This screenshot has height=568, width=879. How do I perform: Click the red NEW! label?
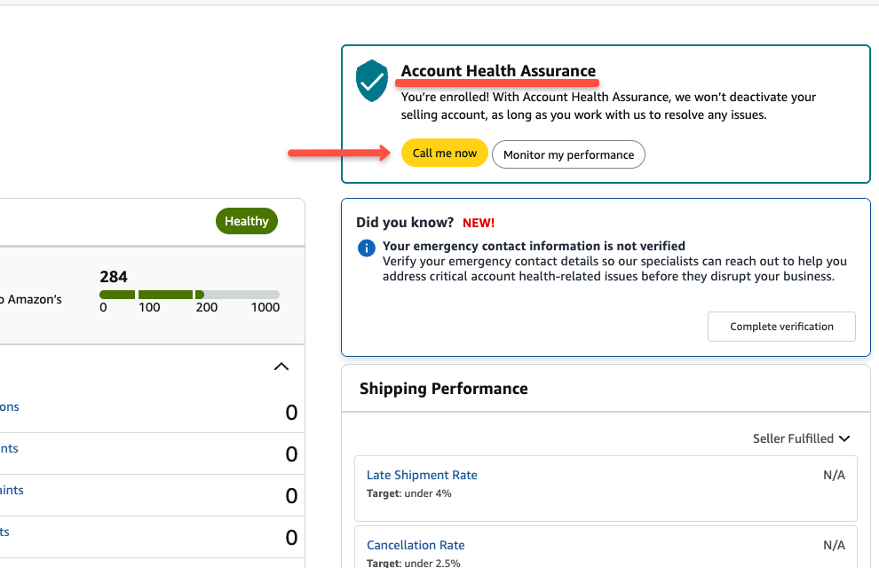[479, 223]
